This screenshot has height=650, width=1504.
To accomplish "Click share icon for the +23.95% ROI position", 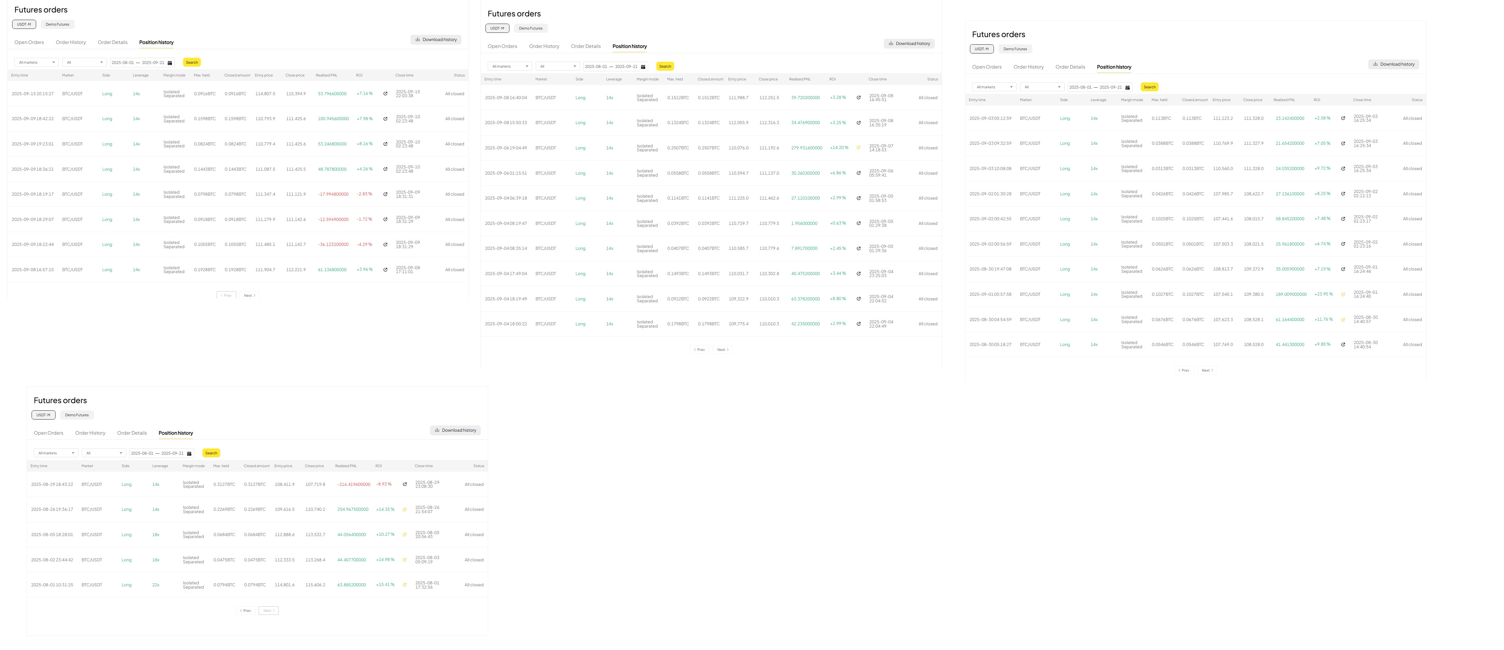I will tap(1343, 294).
